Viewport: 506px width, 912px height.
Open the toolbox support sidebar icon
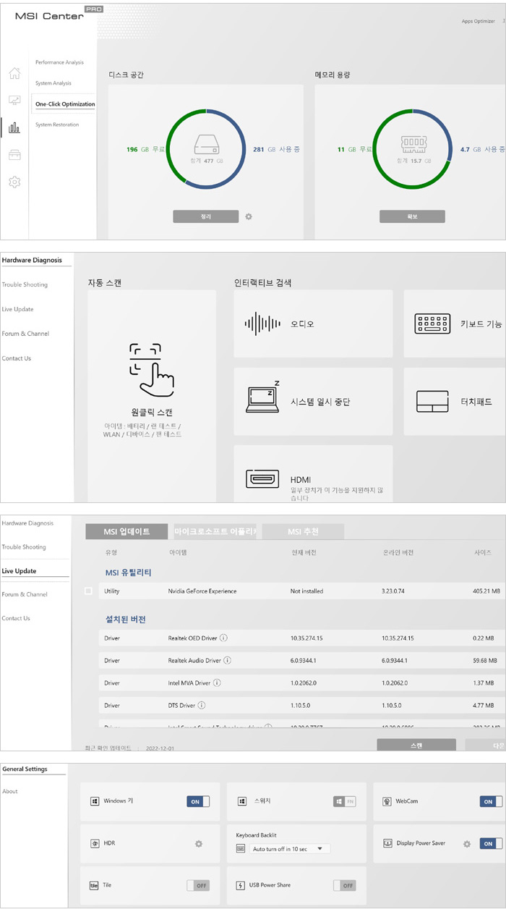14,155
